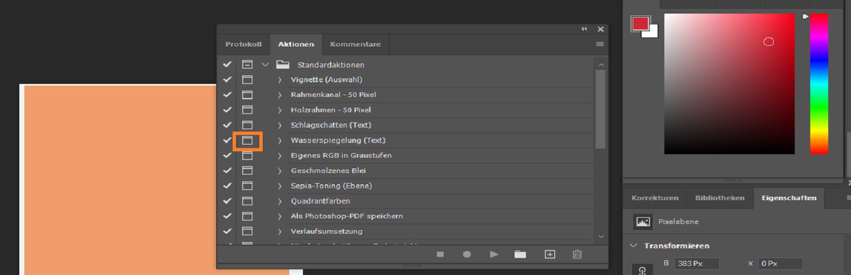Toggle dialog icon for Als Photoshop-PDF speichern
851x275 pixels.
[247, 216]
